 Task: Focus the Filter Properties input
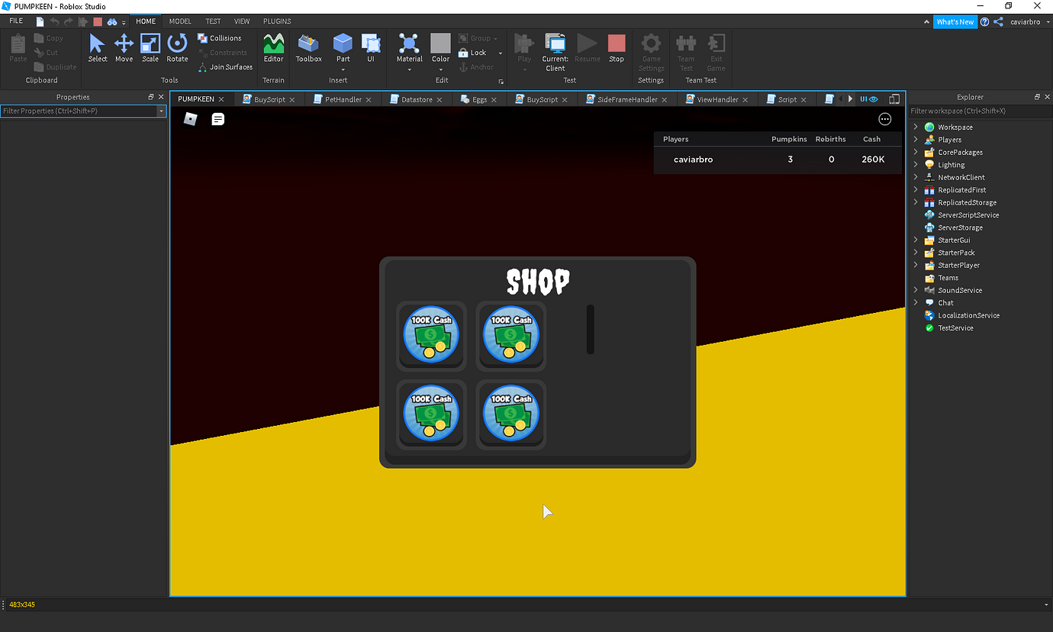79,111
